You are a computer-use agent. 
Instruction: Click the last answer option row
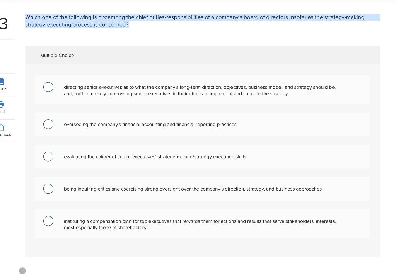pos(202,223)
